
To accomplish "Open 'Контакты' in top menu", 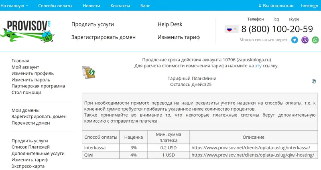I will 120,6.
